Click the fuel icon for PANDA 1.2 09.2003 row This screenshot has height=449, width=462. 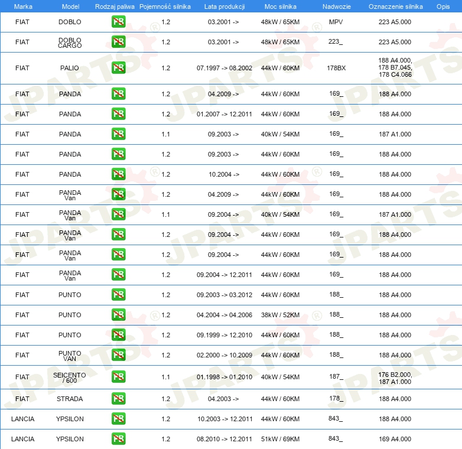[x=118, y=154]
